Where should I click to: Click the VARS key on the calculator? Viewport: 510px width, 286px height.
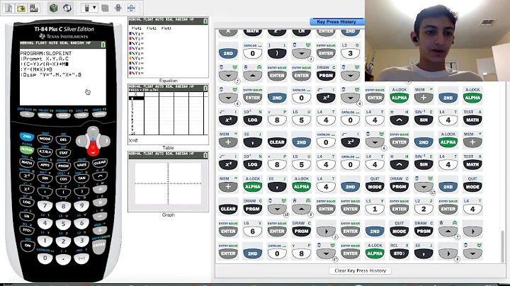pos(81,165)
